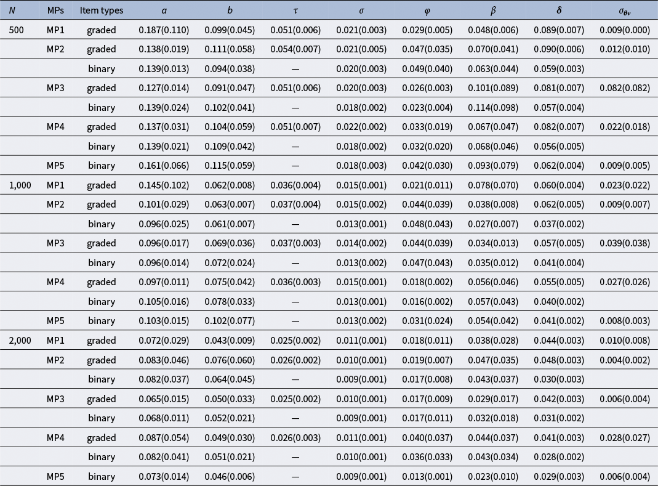658x486 pixels.
Task: Select cell value 0.187(0.110)
Action: point(164,30)
